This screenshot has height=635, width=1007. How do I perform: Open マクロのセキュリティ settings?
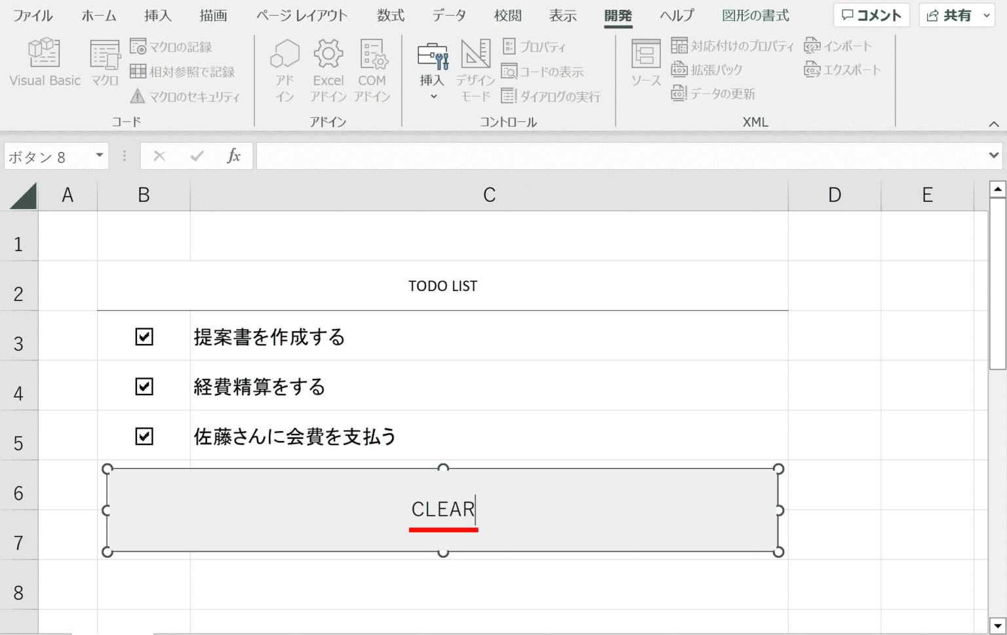click(186, 96)
